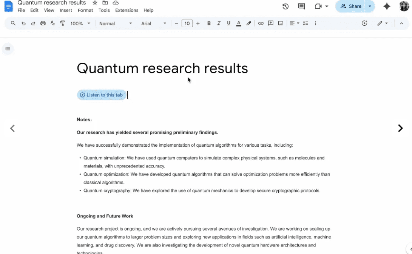Viewport: 412px width, 254px height.
Task: Click the Listen to this tab chip
Action: click(x=102, y=95)
